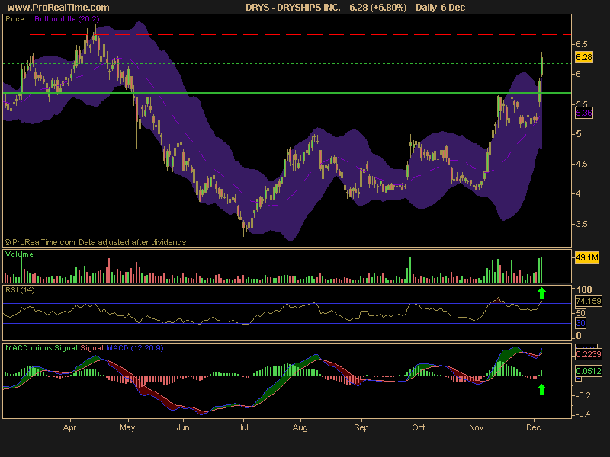Click the Nov label on time axis

coord(476,427)
